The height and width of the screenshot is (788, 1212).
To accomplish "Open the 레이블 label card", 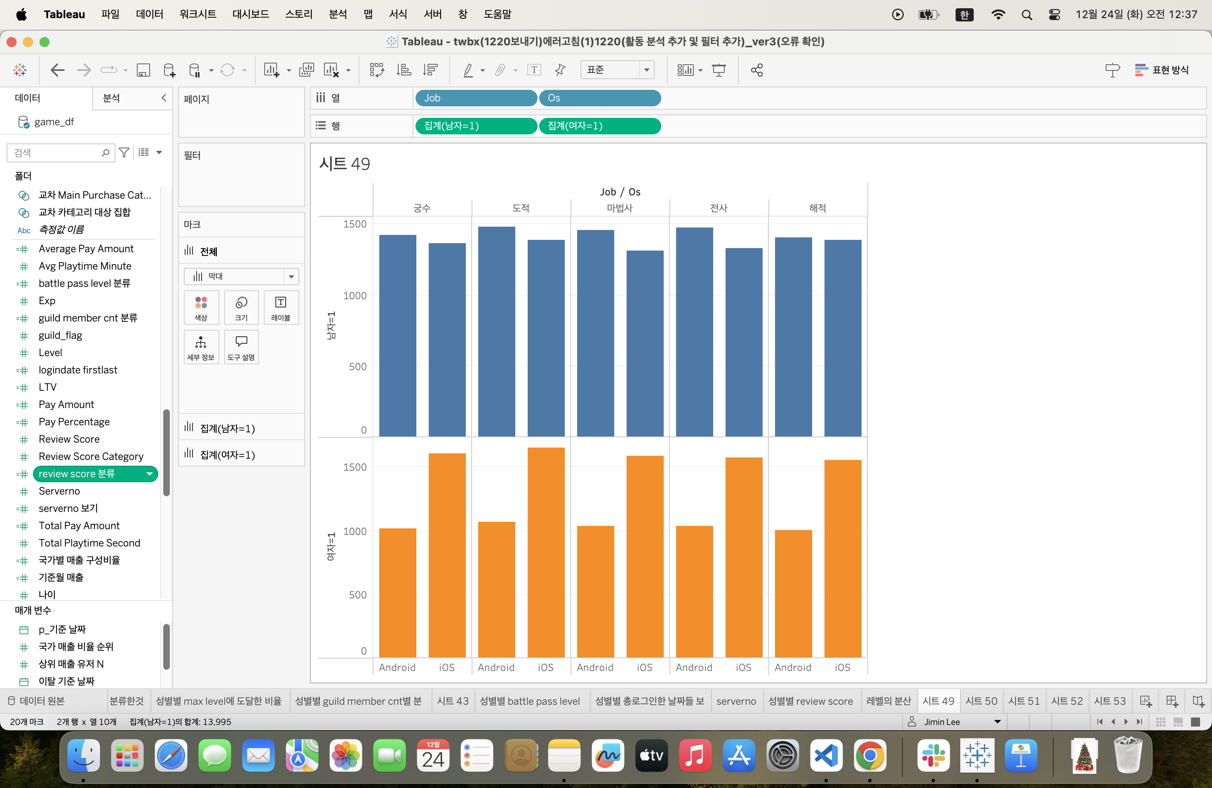I will [281, 307].
